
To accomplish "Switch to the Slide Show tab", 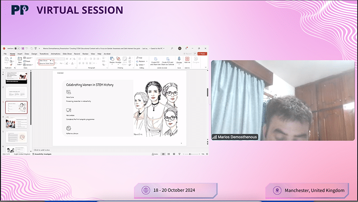I will point(68,53).
